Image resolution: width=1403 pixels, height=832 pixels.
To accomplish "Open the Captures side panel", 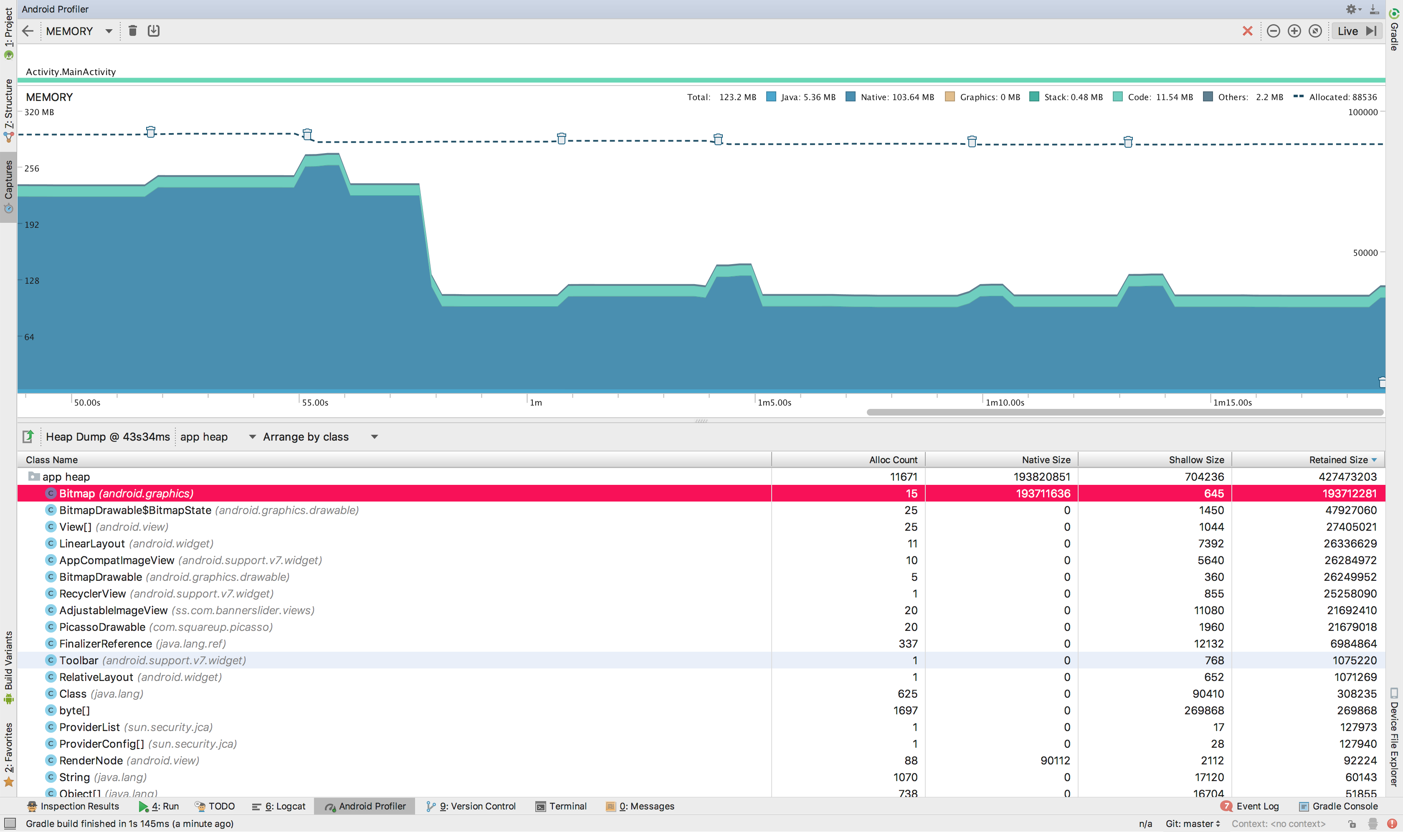I will [x=8, y=187].
